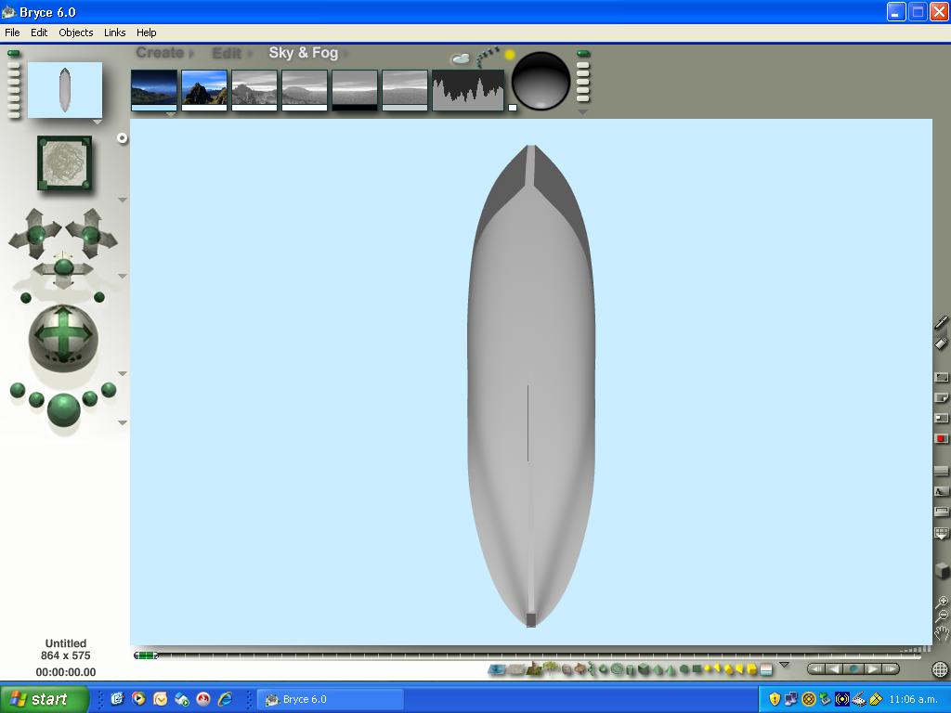Click the far-left small render control sphere
This screenshot has width=951, height=713.
tap(18, 390)
